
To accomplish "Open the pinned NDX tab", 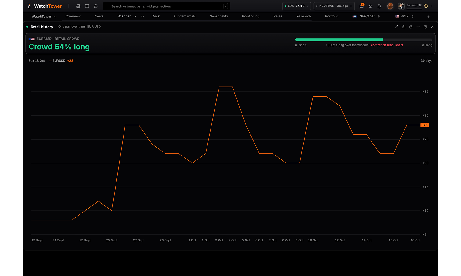I will click(402, 16).
